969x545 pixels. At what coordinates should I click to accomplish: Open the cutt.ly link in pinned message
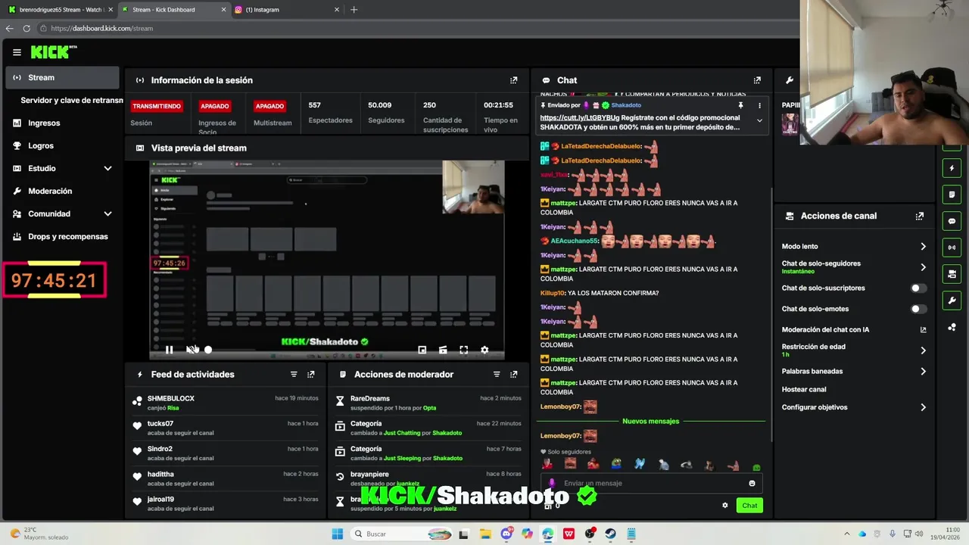coord(579,118)
